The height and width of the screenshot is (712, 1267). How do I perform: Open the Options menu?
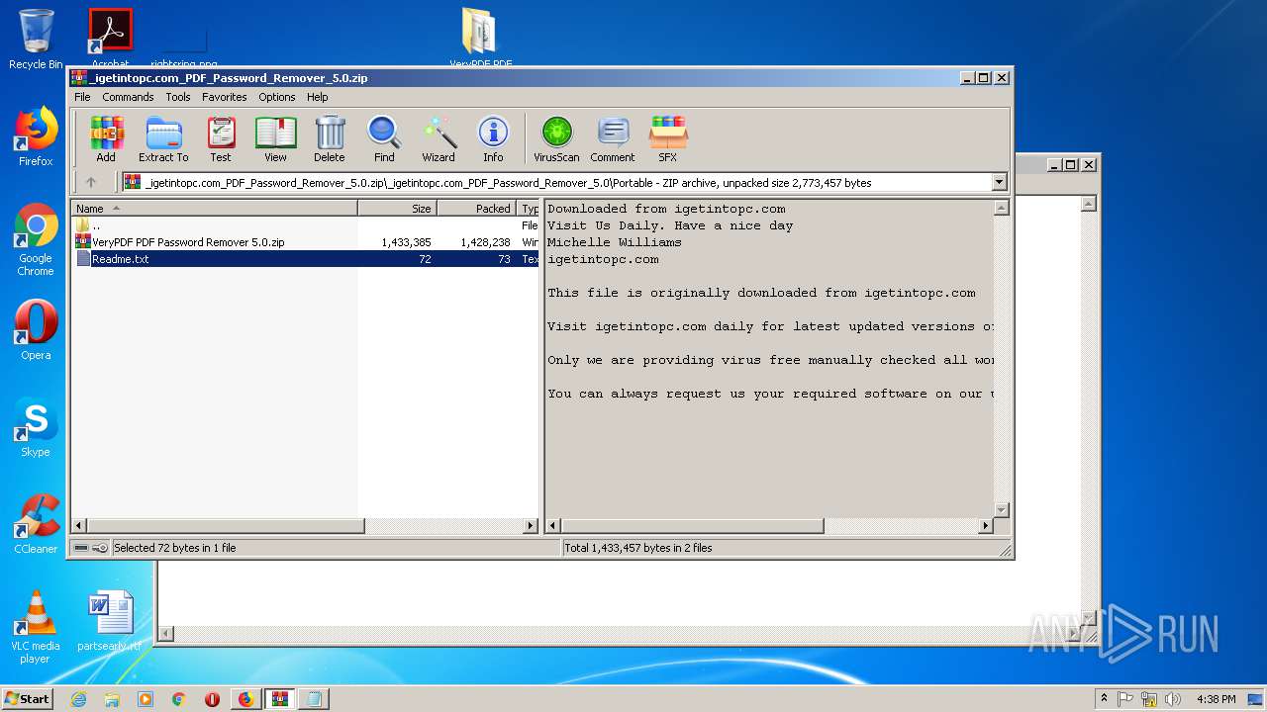pyautogui.click(x=277, y=97)
